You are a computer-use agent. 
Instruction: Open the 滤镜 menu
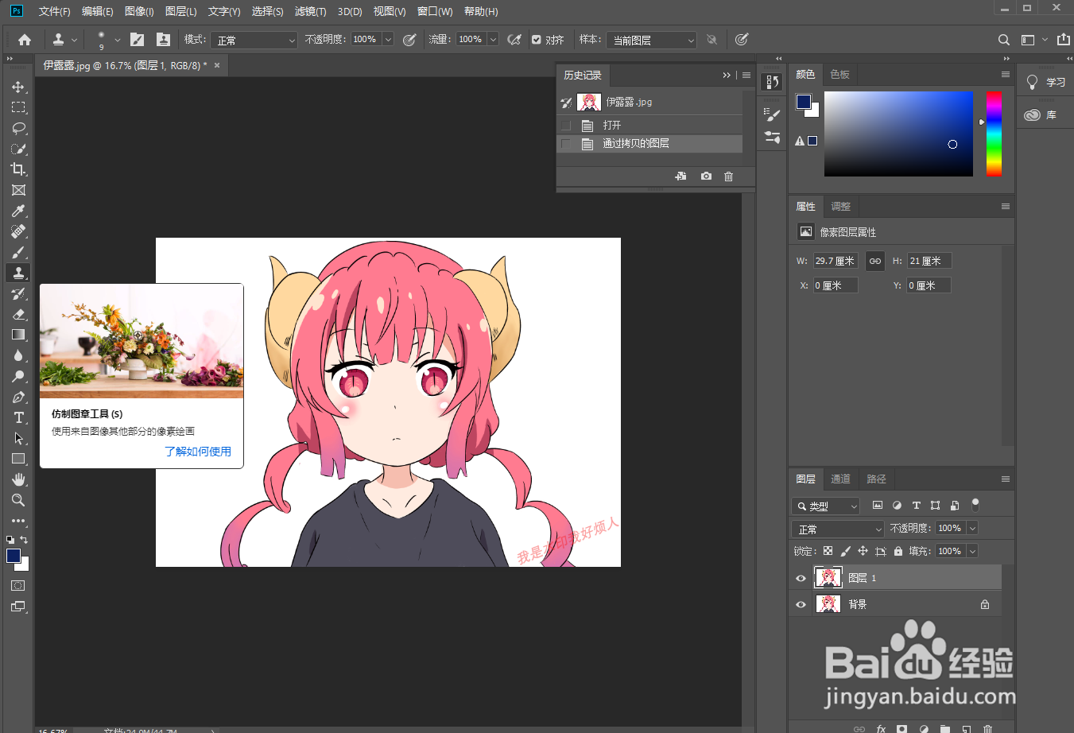[x=310, y=11]
